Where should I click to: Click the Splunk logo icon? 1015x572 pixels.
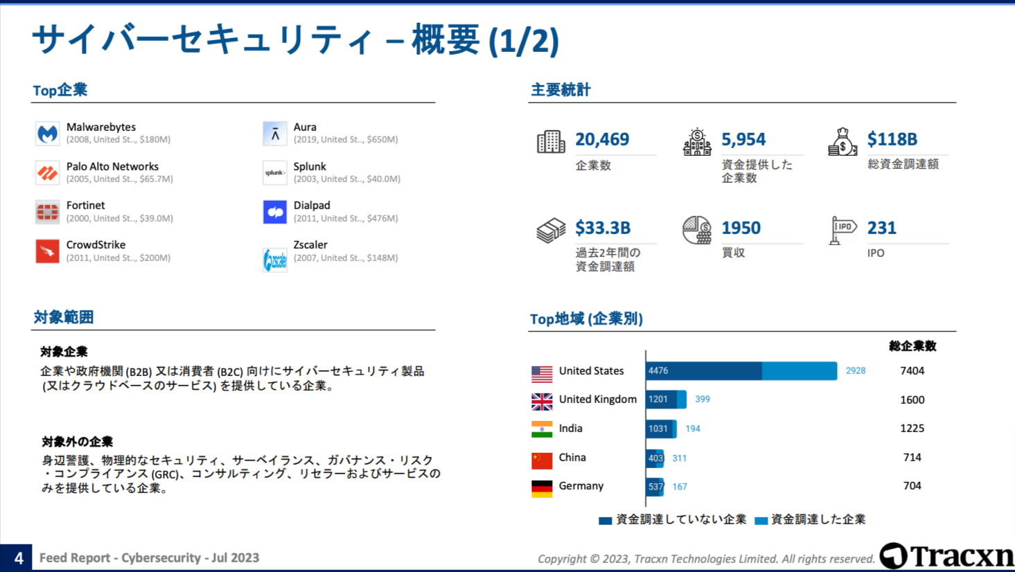coord(275,172)
